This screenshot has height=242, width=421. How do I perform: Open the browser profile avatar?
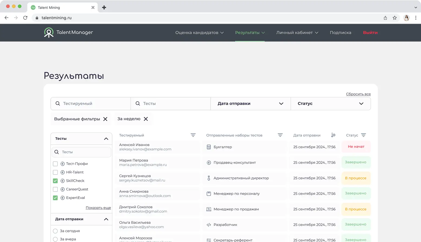(x=406, y=18)
